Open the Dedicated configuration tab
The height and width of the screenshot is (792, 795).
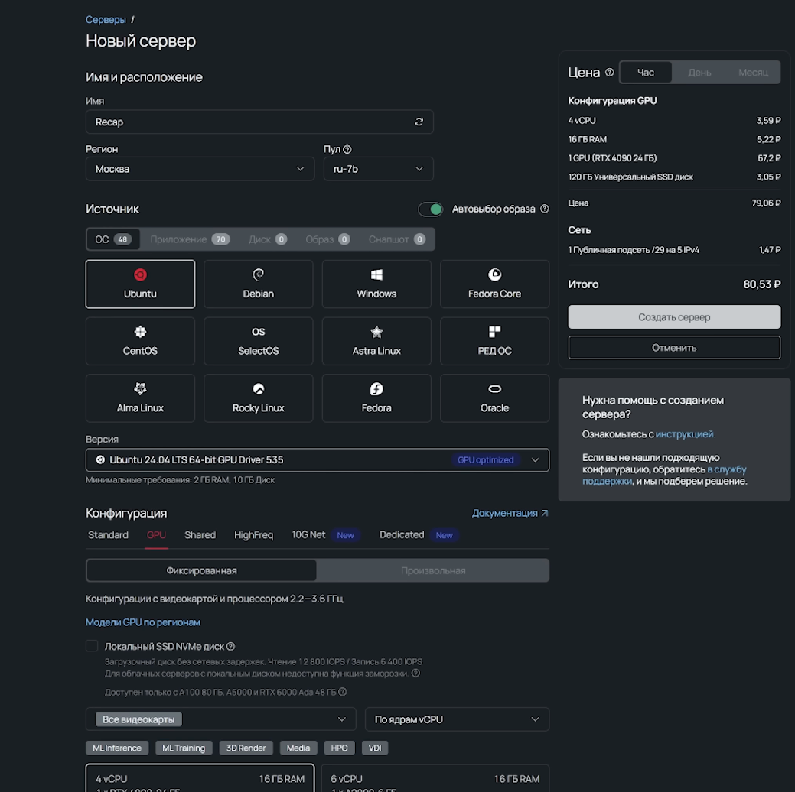coord(402,534)
